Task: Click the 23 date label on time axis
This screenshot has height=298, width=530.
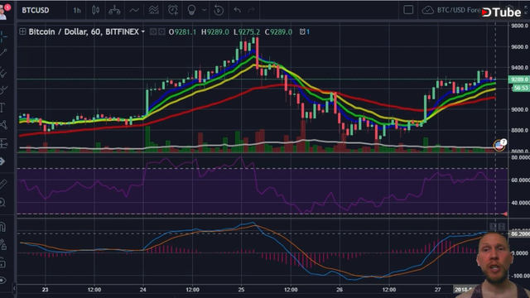Action: tap(45, 290)
